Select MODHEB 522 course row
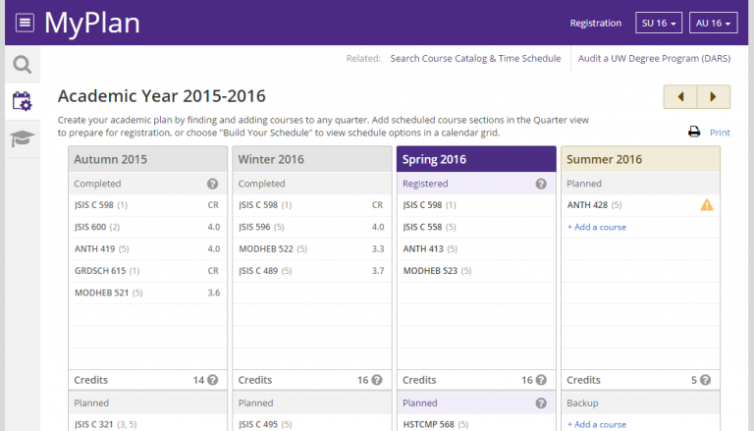Image resolution: width=754 pixels, height=431 pixels. click(x=312, y=248)
